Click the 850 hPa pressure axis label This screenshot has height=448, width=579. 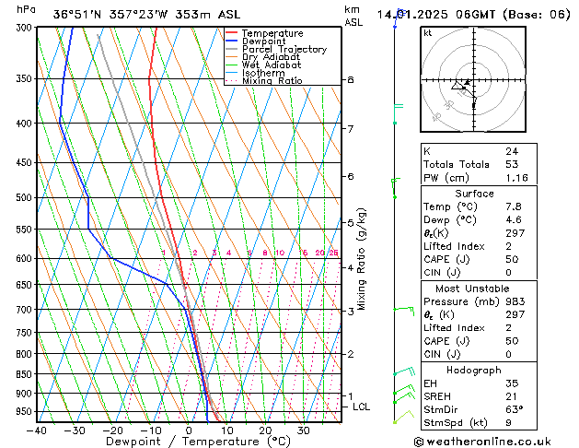pyautogui.click(x=24, y=374)
